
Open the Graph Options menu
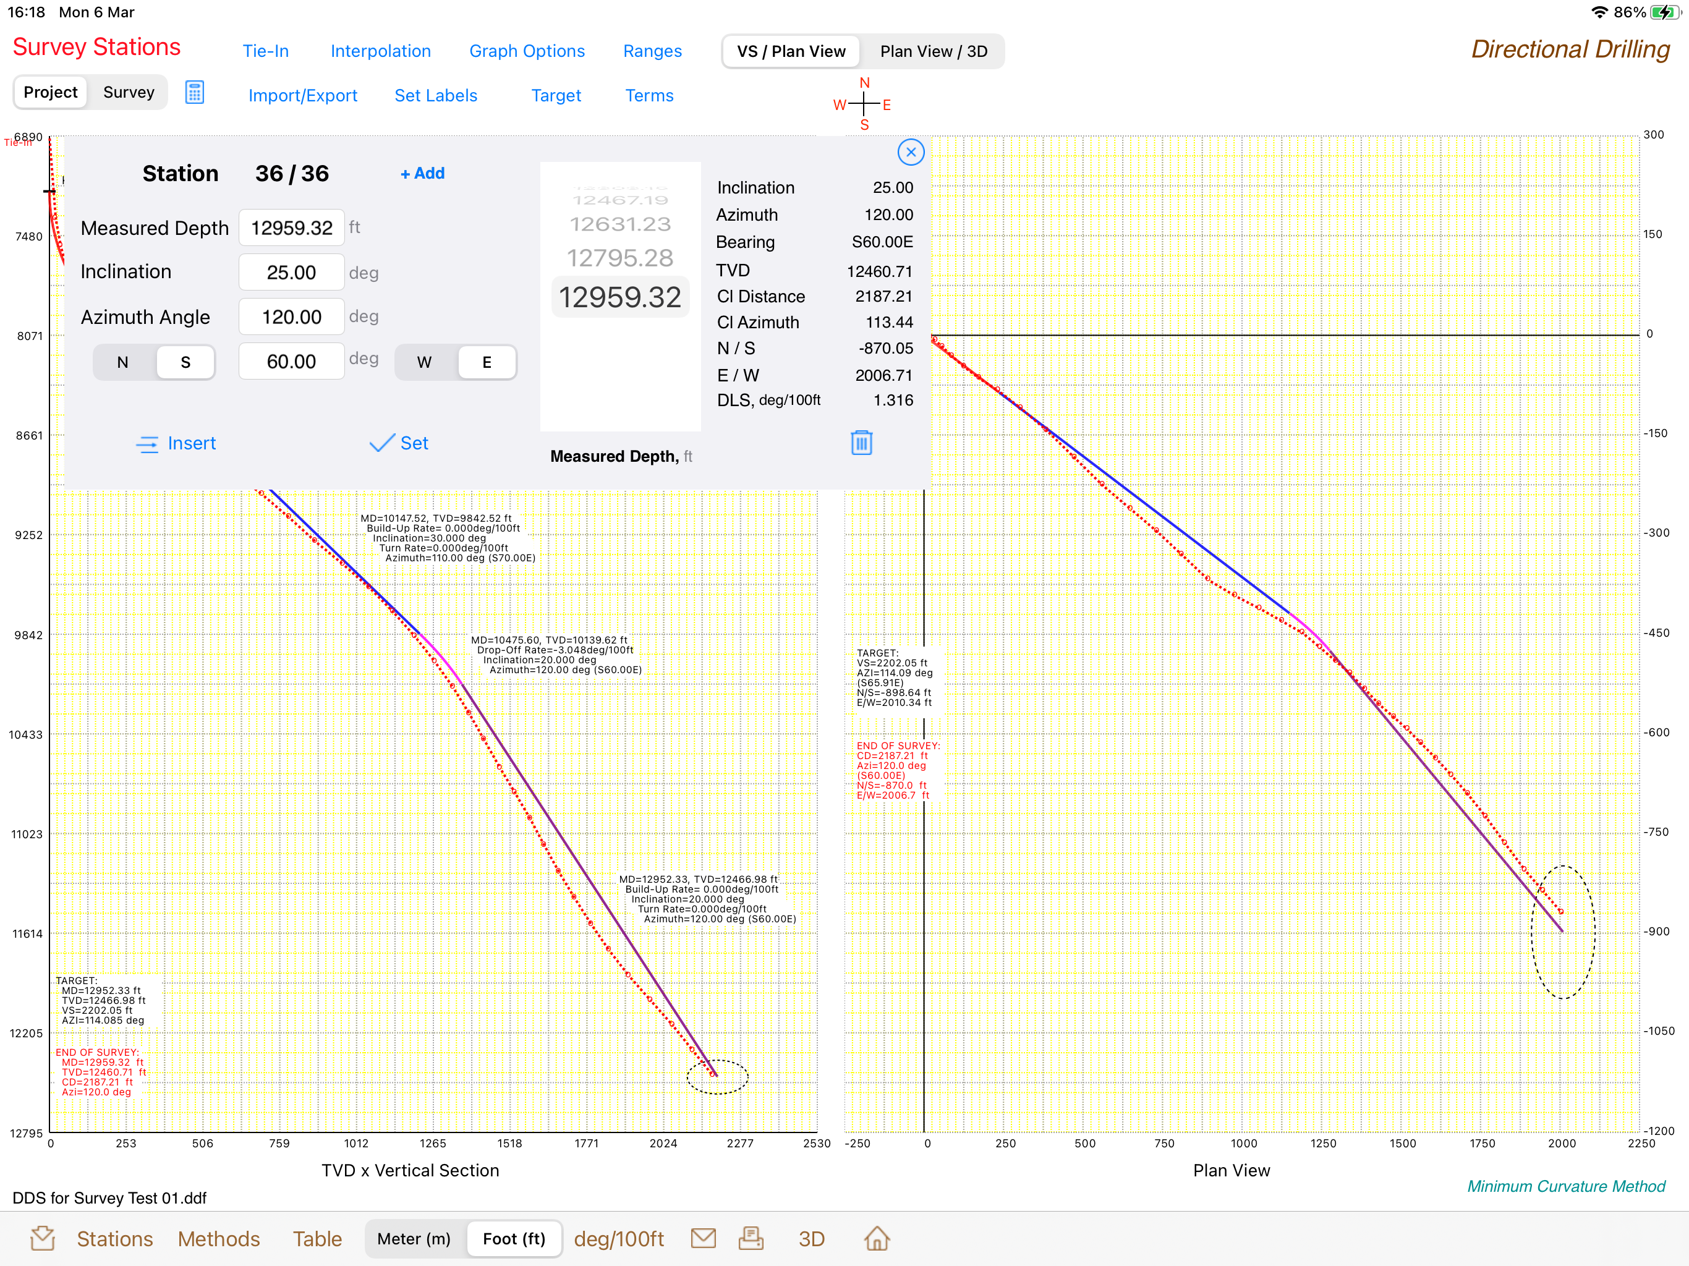coord(527,51)
